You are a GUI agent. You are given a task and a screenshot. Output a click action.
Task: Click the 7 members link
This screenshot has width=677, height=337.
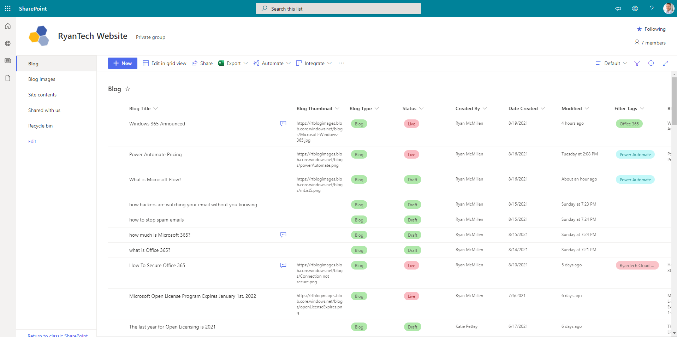[x=650, y=43]
